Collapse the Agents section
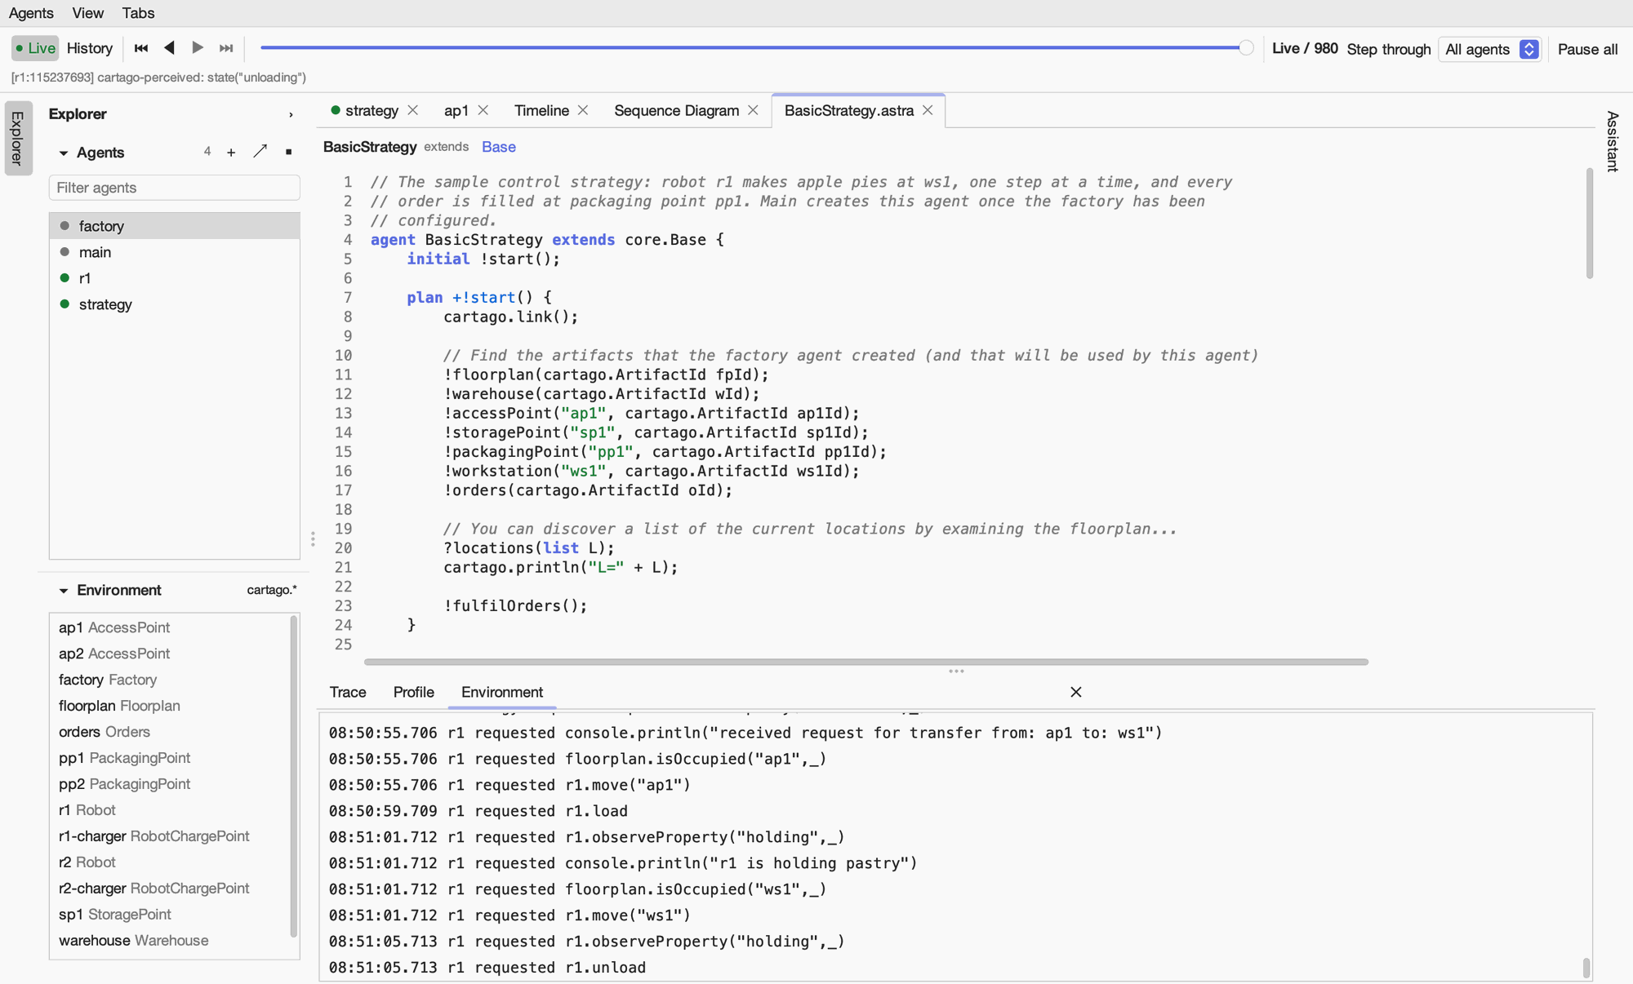Viewport: 1633px width, 984px height. pos(63,153)
